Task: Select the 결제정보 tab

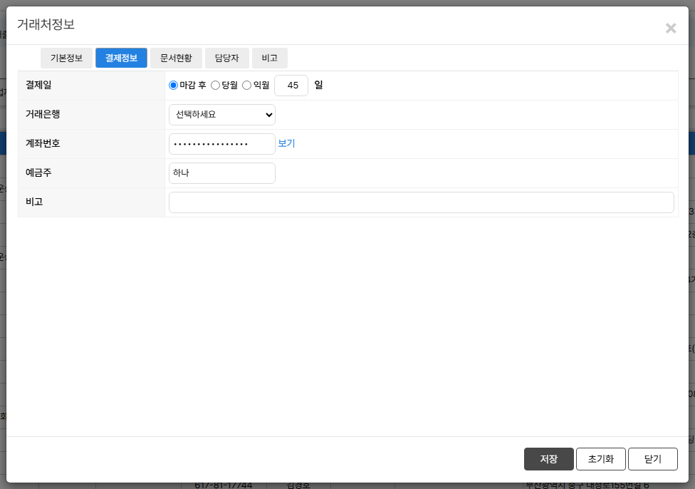Action: coord(122,58)
